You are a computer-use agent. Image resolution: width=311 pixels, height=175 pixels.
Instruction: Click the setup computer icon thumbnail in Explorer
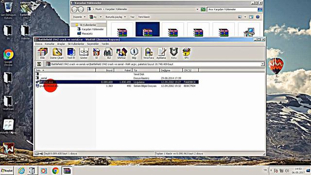click(249, 30)
